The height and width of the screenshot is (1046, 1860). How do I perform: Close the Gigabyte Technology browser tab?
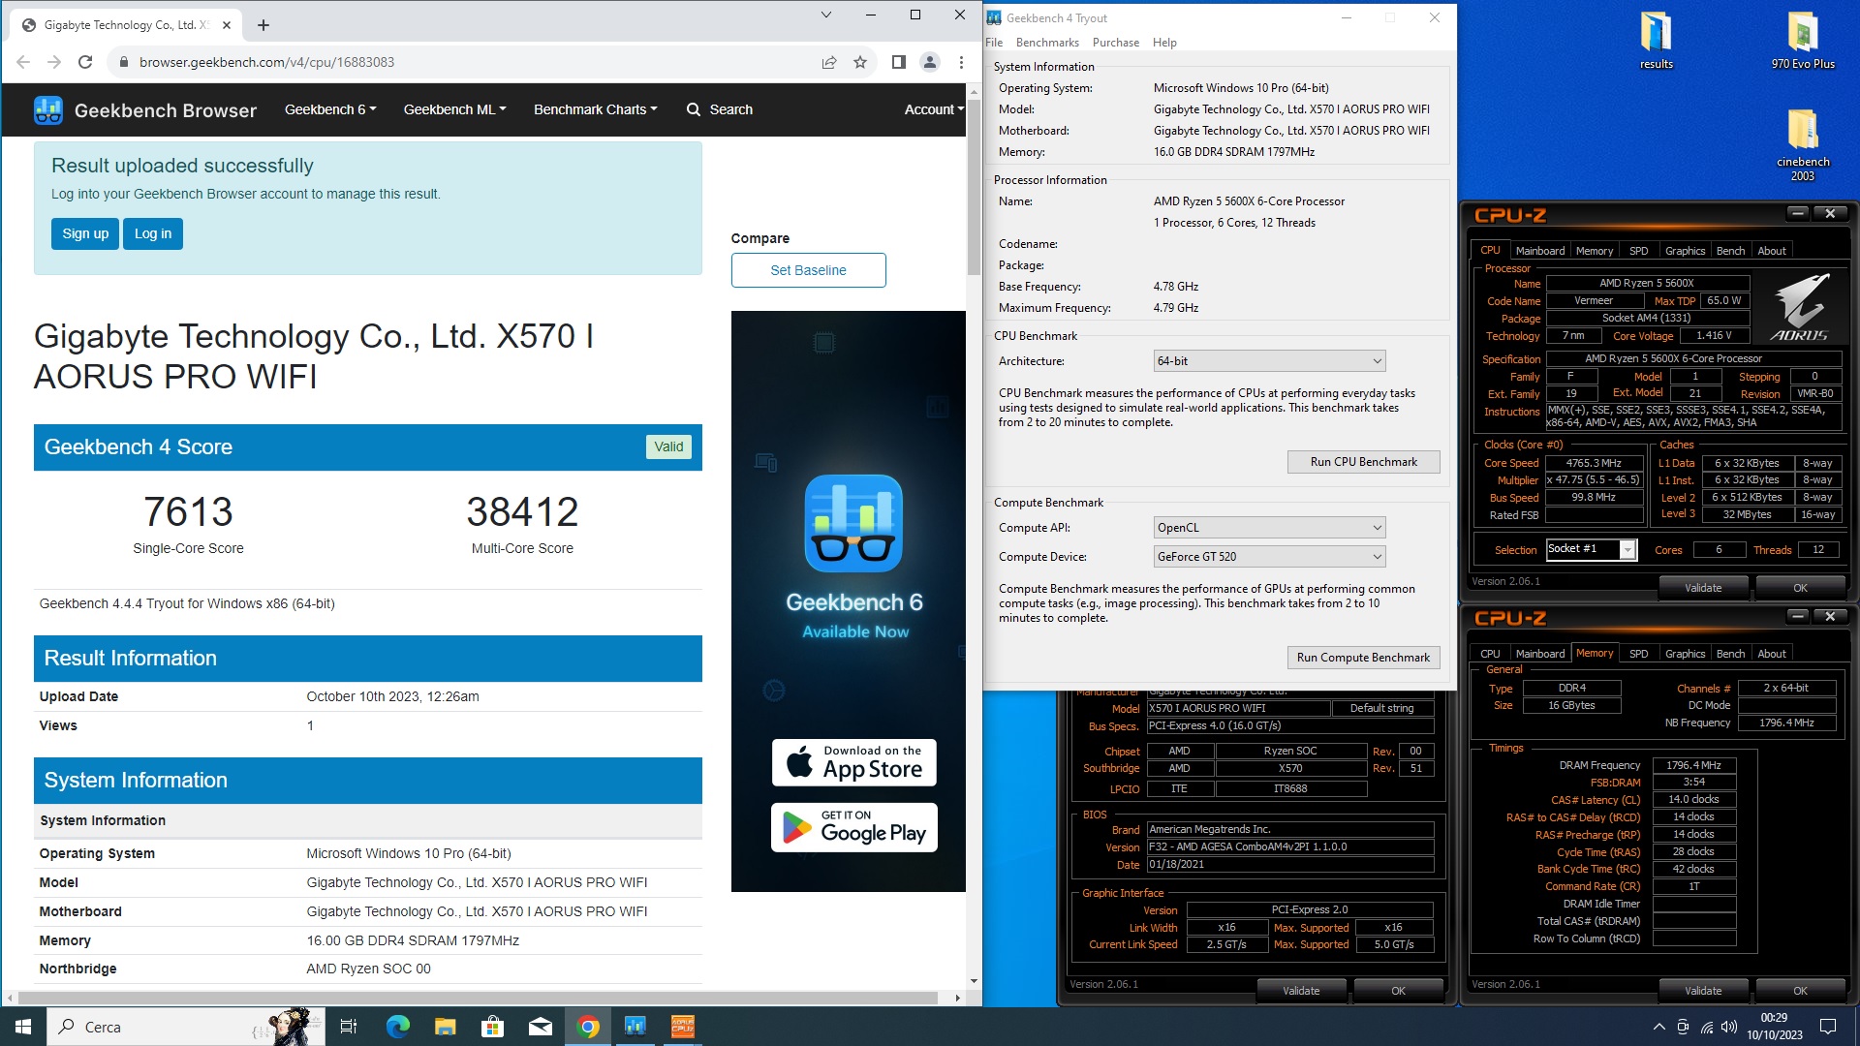[x=227, y=25]
